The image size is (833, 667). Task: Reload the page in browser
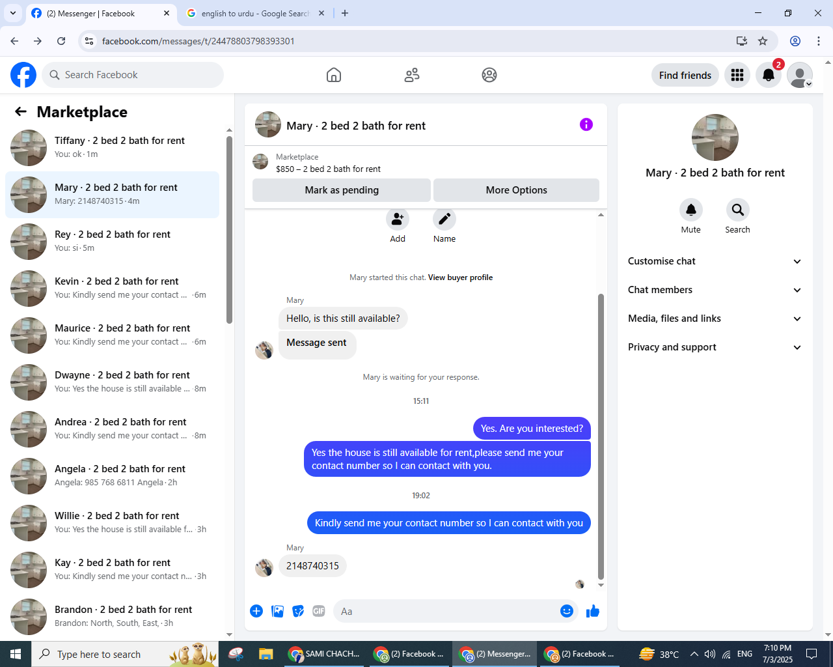[x=61, y=41]
